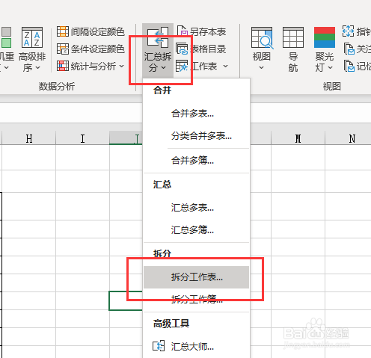371x358 pixels.
Task: Open the 高级排序 sort tool icon
Action: coord(32,37)
